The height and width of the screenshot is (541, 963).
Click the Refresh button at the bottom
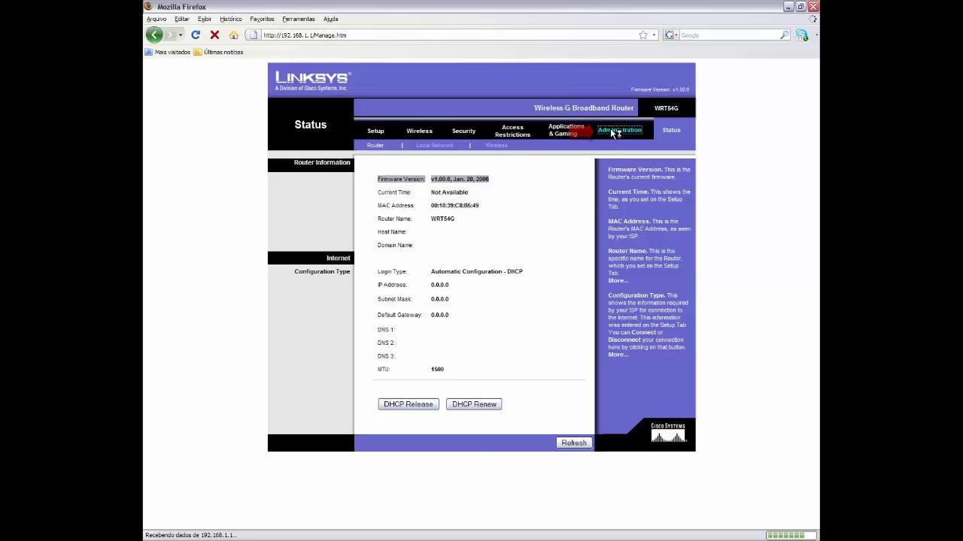point(574,443)
